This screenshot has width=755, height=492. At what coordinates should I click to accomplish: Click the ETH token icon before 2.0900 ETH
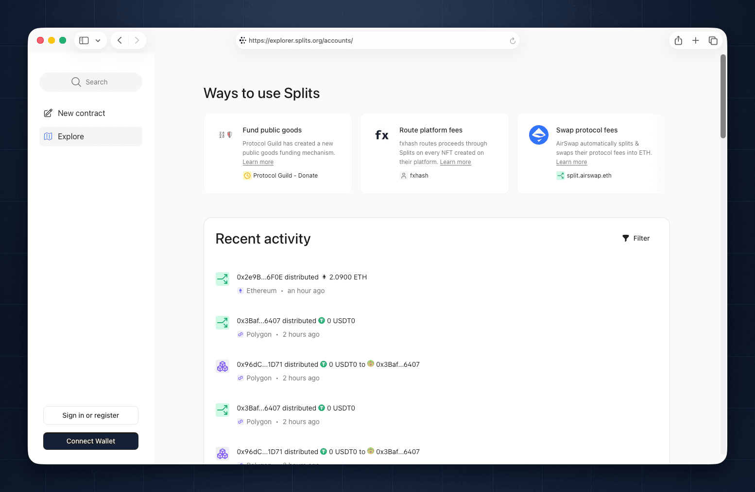(x=324, y=277)
